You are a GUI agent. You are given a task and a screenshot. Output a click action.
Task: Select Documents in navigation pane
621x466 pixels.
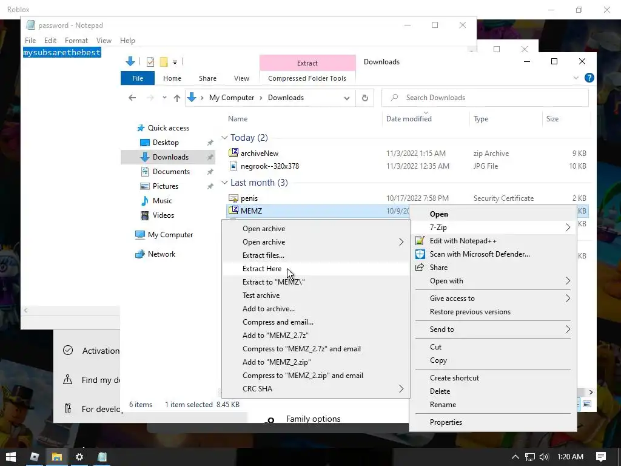point(171,172)
